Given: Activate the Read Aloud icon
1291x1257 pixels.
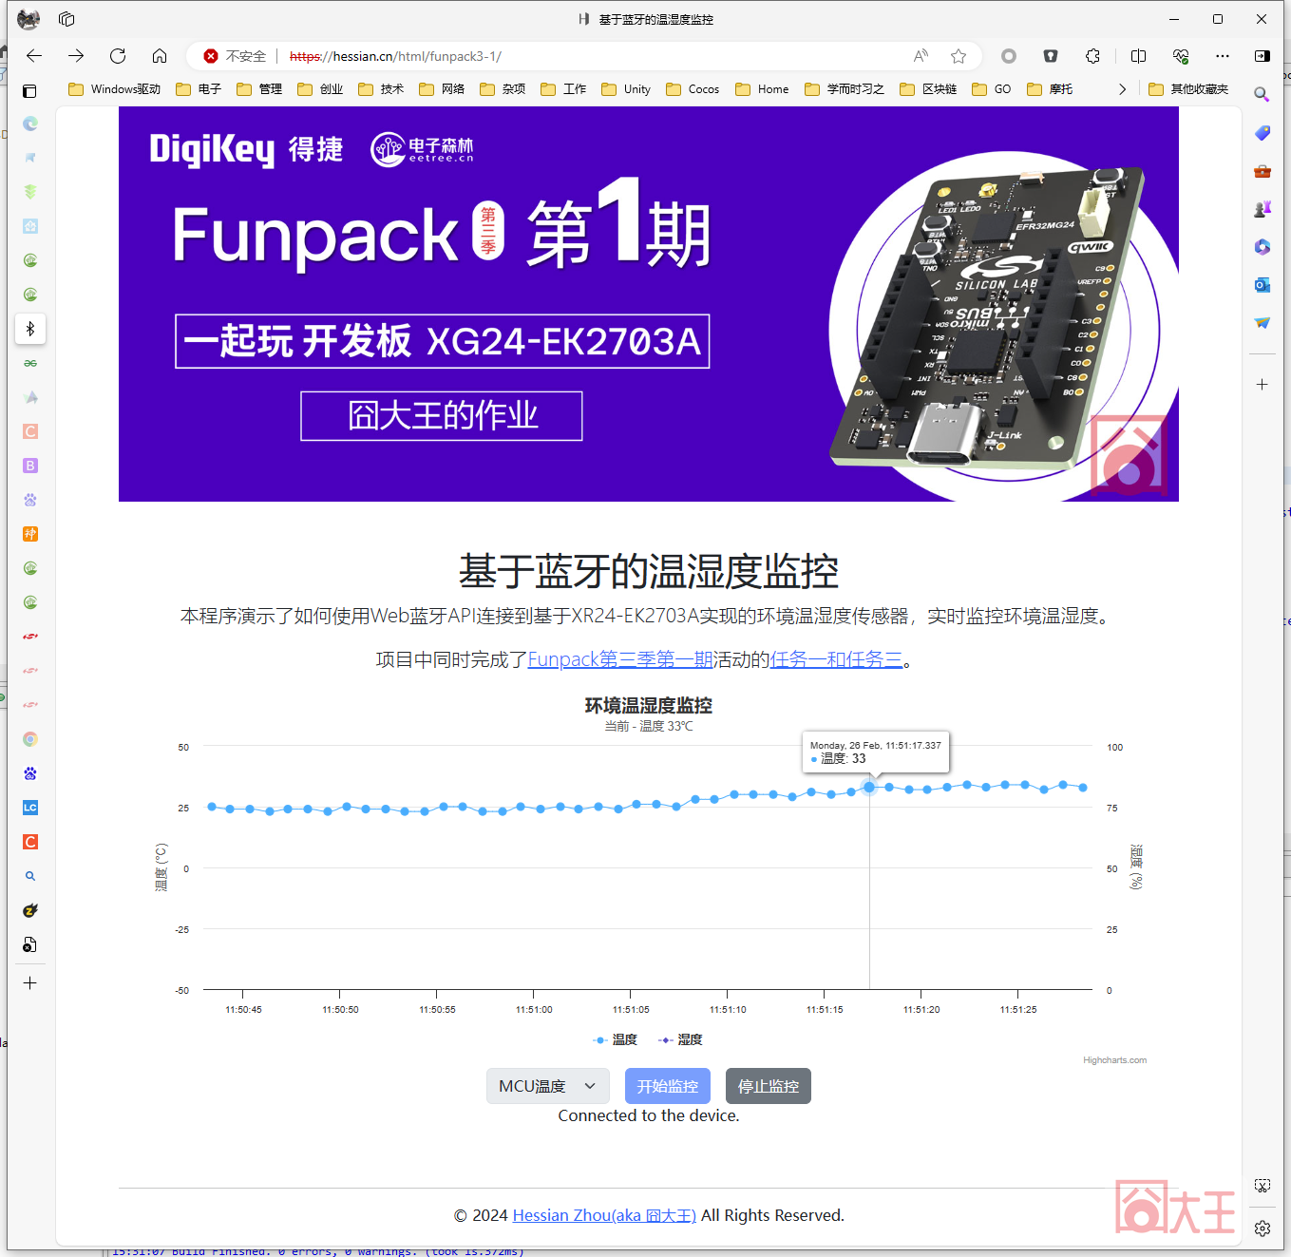Looking at the screenshot, I should click(x=921, y=56).
